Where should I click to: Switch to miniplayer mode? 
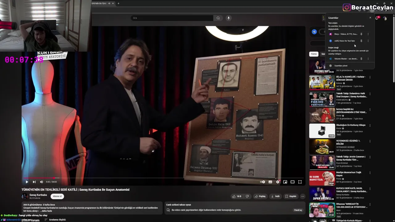coord(285,182)
